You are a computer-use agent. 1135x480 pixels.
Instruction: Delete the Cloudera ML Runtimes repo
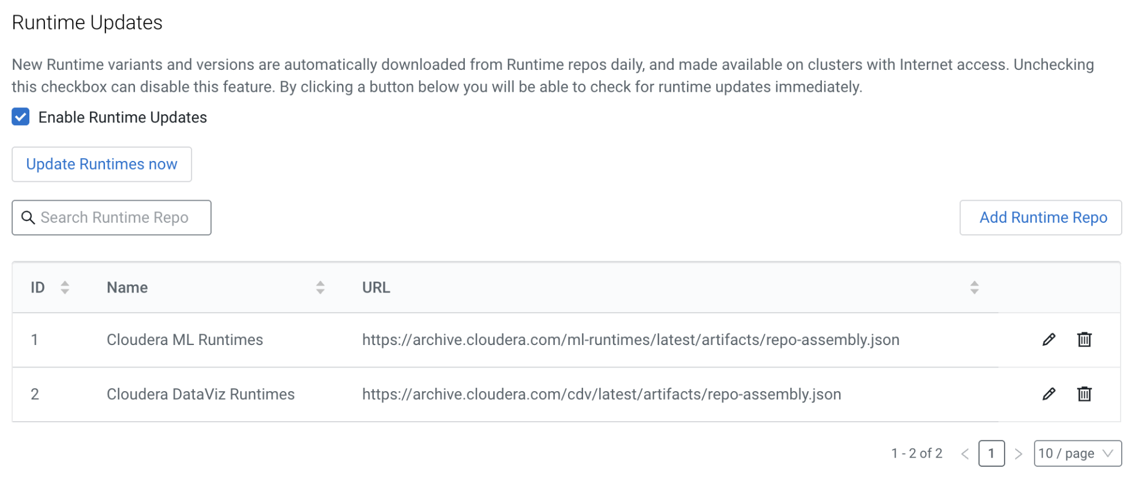click(1084, 340)
